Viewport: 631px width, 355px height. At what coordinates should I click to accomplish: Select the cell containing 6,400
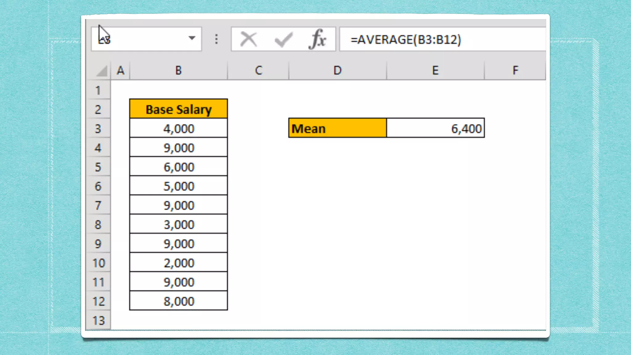pyautogui.click(x=435, y=128)
